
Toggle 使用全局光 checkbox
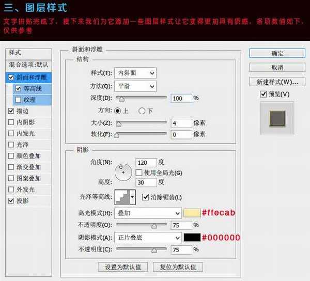(138, 172)
